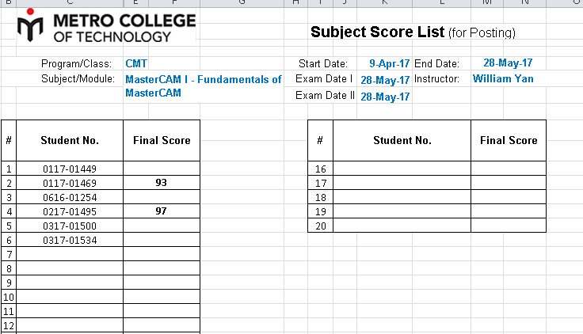
Task: Click the right table '#' header
Action: pos(320,140)
